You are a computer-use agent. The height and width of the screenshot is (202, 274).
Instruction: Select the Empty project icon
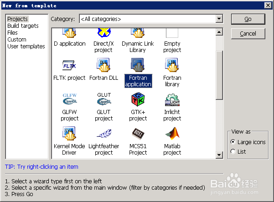pos(172,33)
